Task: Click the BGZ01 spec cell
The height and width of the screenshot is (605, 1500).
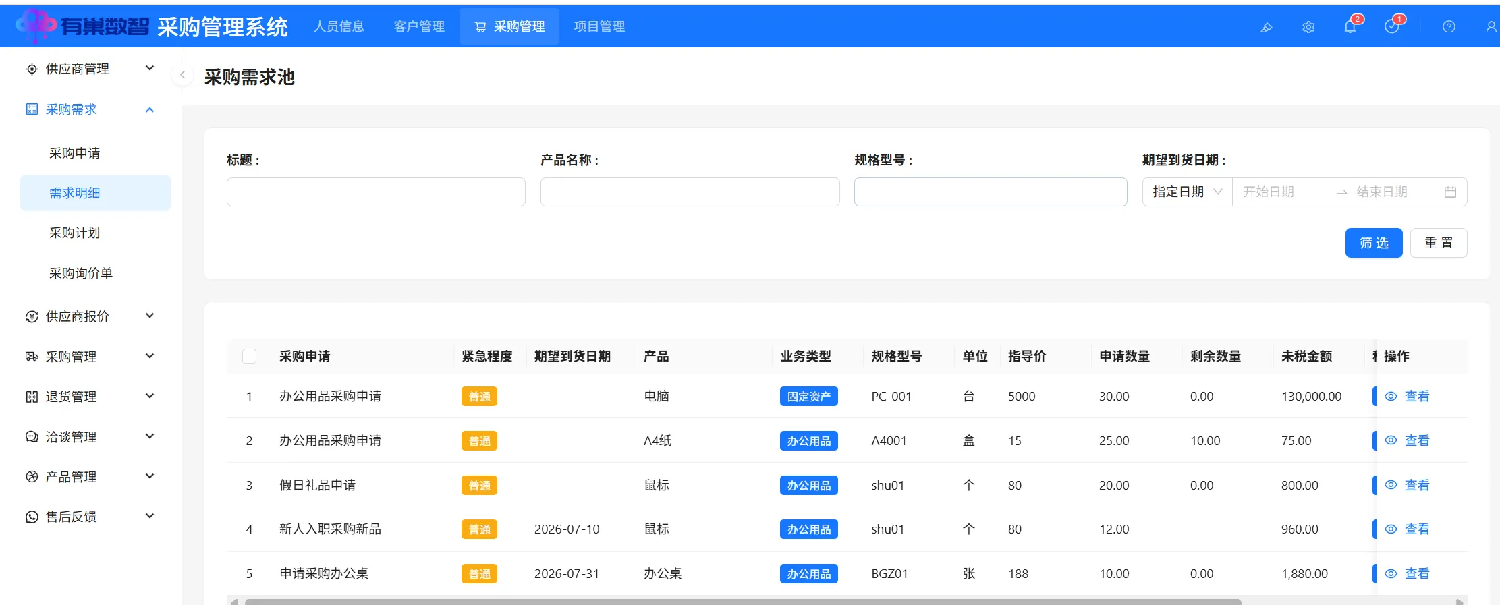Action: point(889,574)
